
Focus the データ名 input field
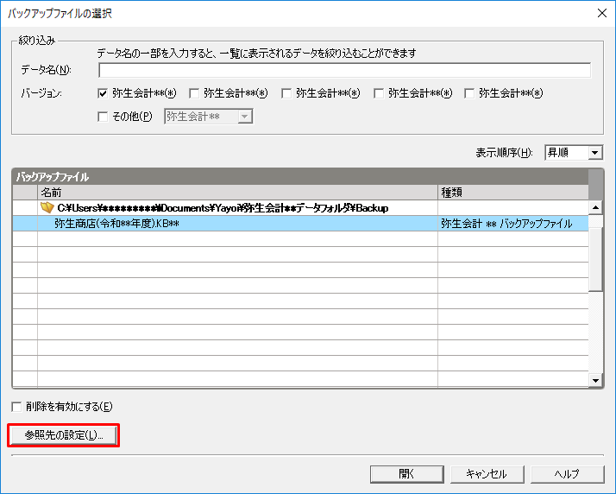pos(344,70)
